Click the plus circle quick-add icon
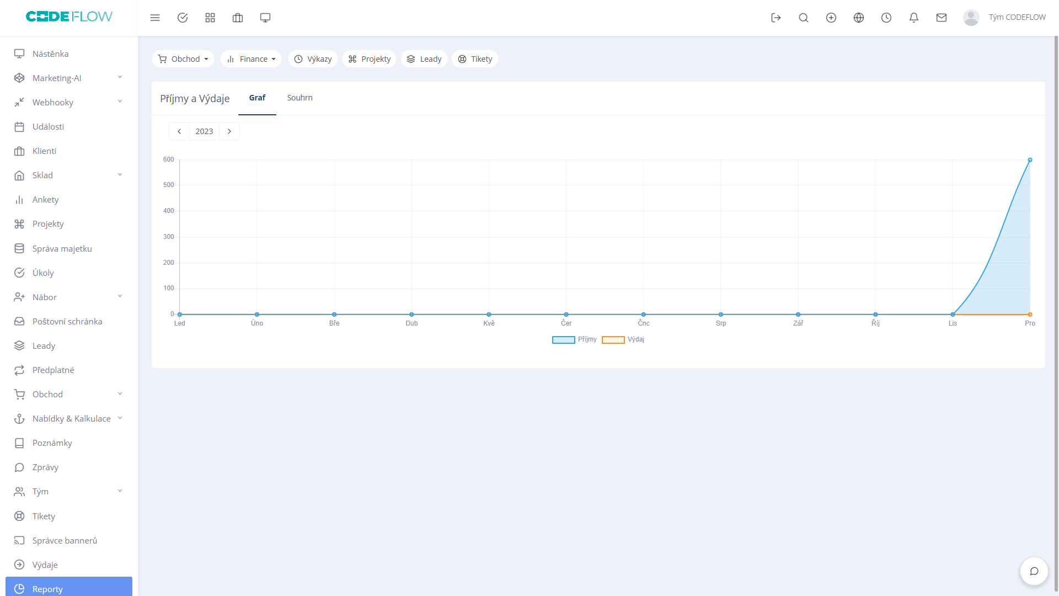 tap(831, 18)
